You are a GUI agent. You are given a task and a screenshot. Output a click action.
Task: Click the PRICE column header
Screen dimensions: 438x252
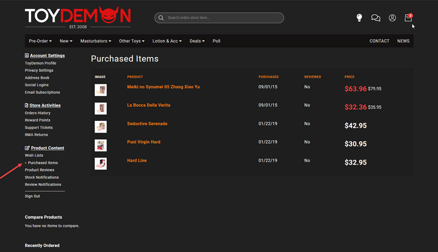(350, 77)
